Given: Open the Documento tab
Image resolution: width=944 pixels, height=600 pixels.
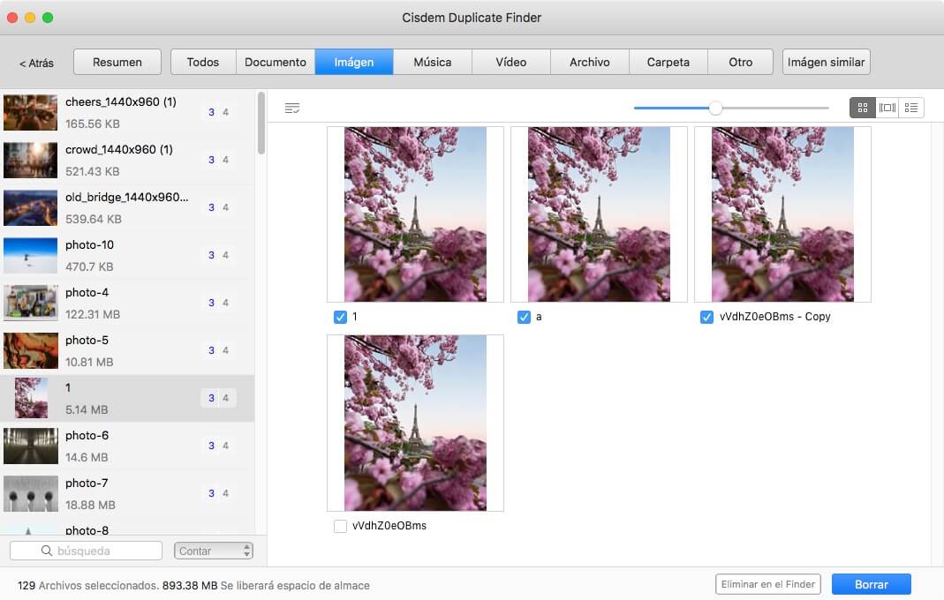Looking at the screenshot, I should click(276, 62).
